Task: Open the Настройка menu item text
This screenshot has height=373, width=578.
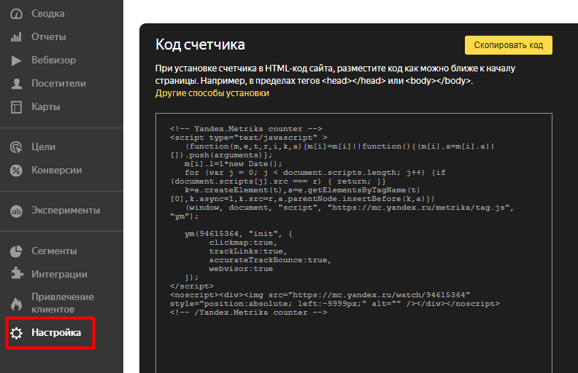Action: [x=56, y=333]
